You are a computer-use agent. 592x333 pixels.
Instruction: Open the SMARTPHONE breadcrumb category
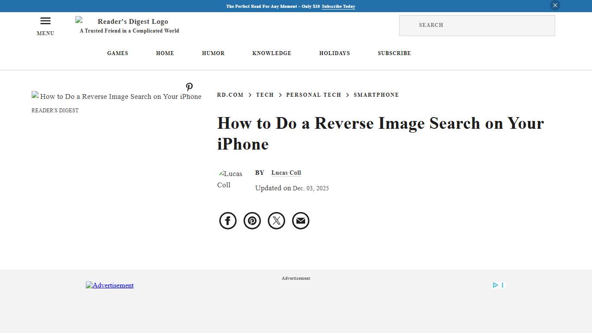(376, 95)
